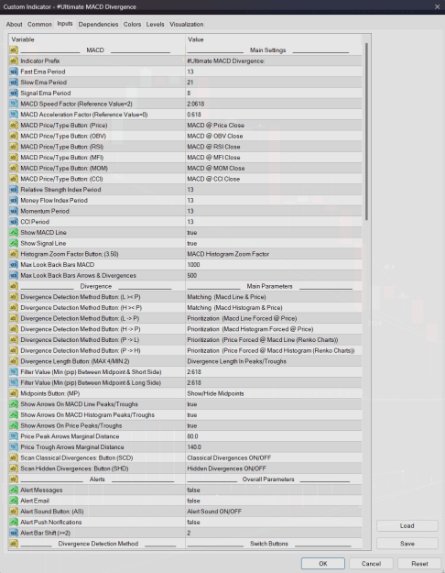The width and height of the screenshot is (445, 573).
Task: Click the Load button
Action: pyautogui.click(x=407, y=526)
